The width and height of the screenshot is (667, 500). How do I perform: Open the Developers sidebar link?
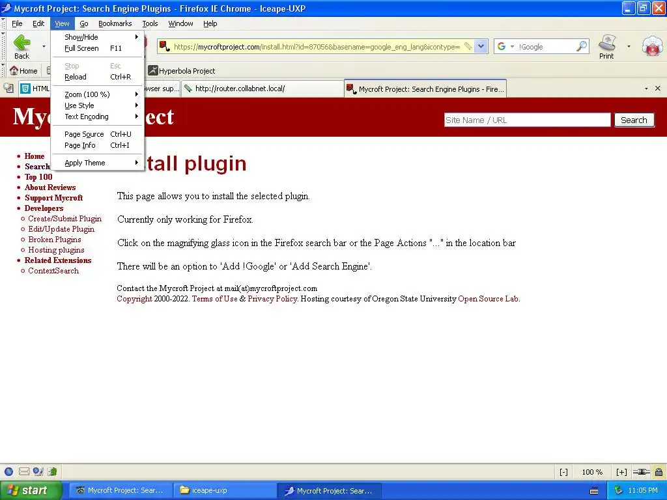pyautogui.click(x=44, y=208)
